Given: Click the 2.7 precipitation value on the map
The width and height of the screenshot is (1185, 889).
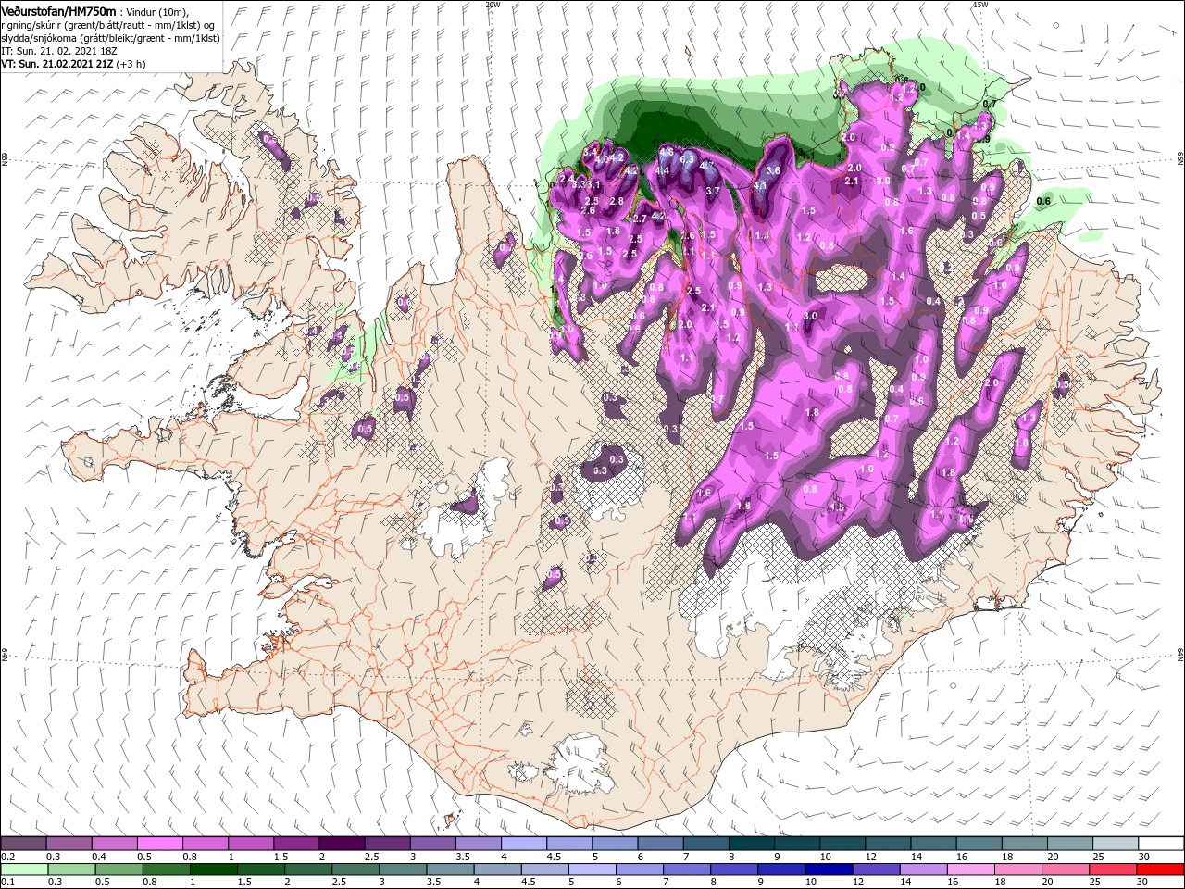Looking at the screenshot, I should [x=640, y=219].
